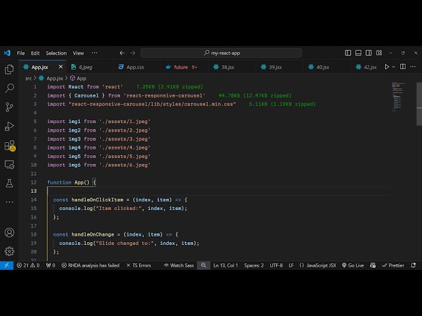Open the Search view in sidebar
The image size is (422, 316).
[9, 88]
